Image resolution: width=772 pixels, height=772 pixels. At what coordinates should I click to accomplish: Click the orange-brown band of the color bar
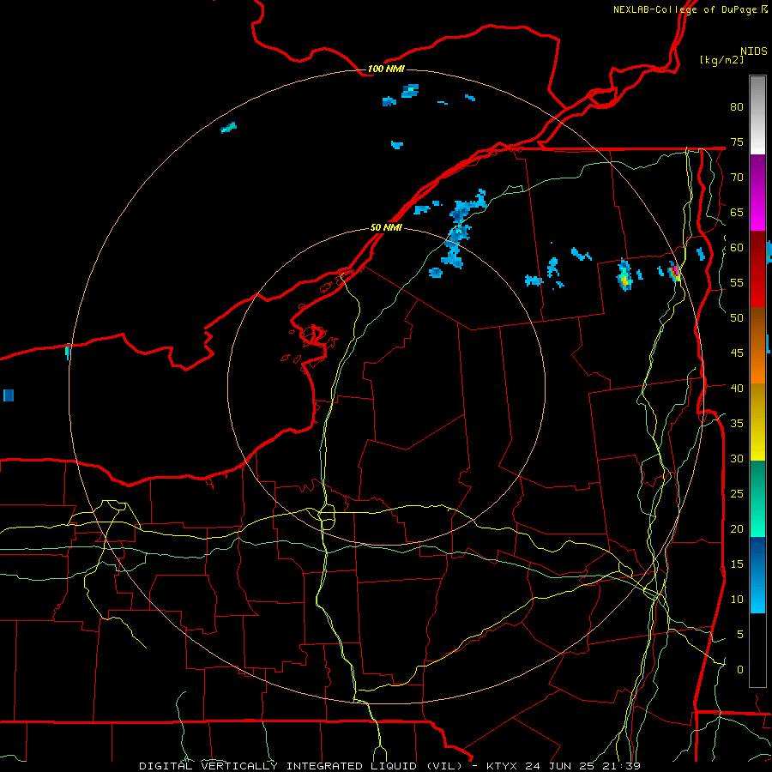click(757, 346)
